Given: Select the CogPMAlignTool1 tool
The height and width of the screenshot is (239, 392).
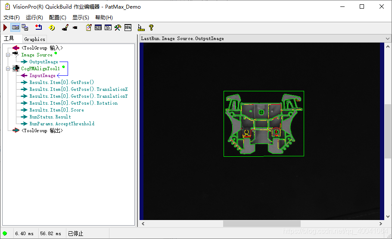Looking at the screenshot, I should (40, 68).
